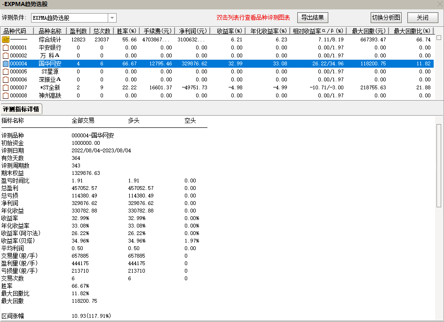Sort by the 胜率(%) column header
The image size is (444, 322).
pos(126,31)
